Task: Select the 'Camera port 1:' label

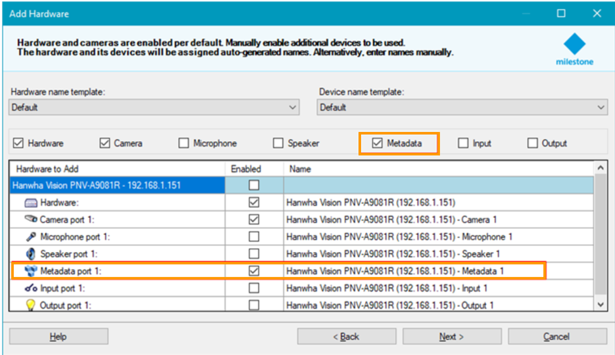Action: pyautogui.click(x=67, y=220)
